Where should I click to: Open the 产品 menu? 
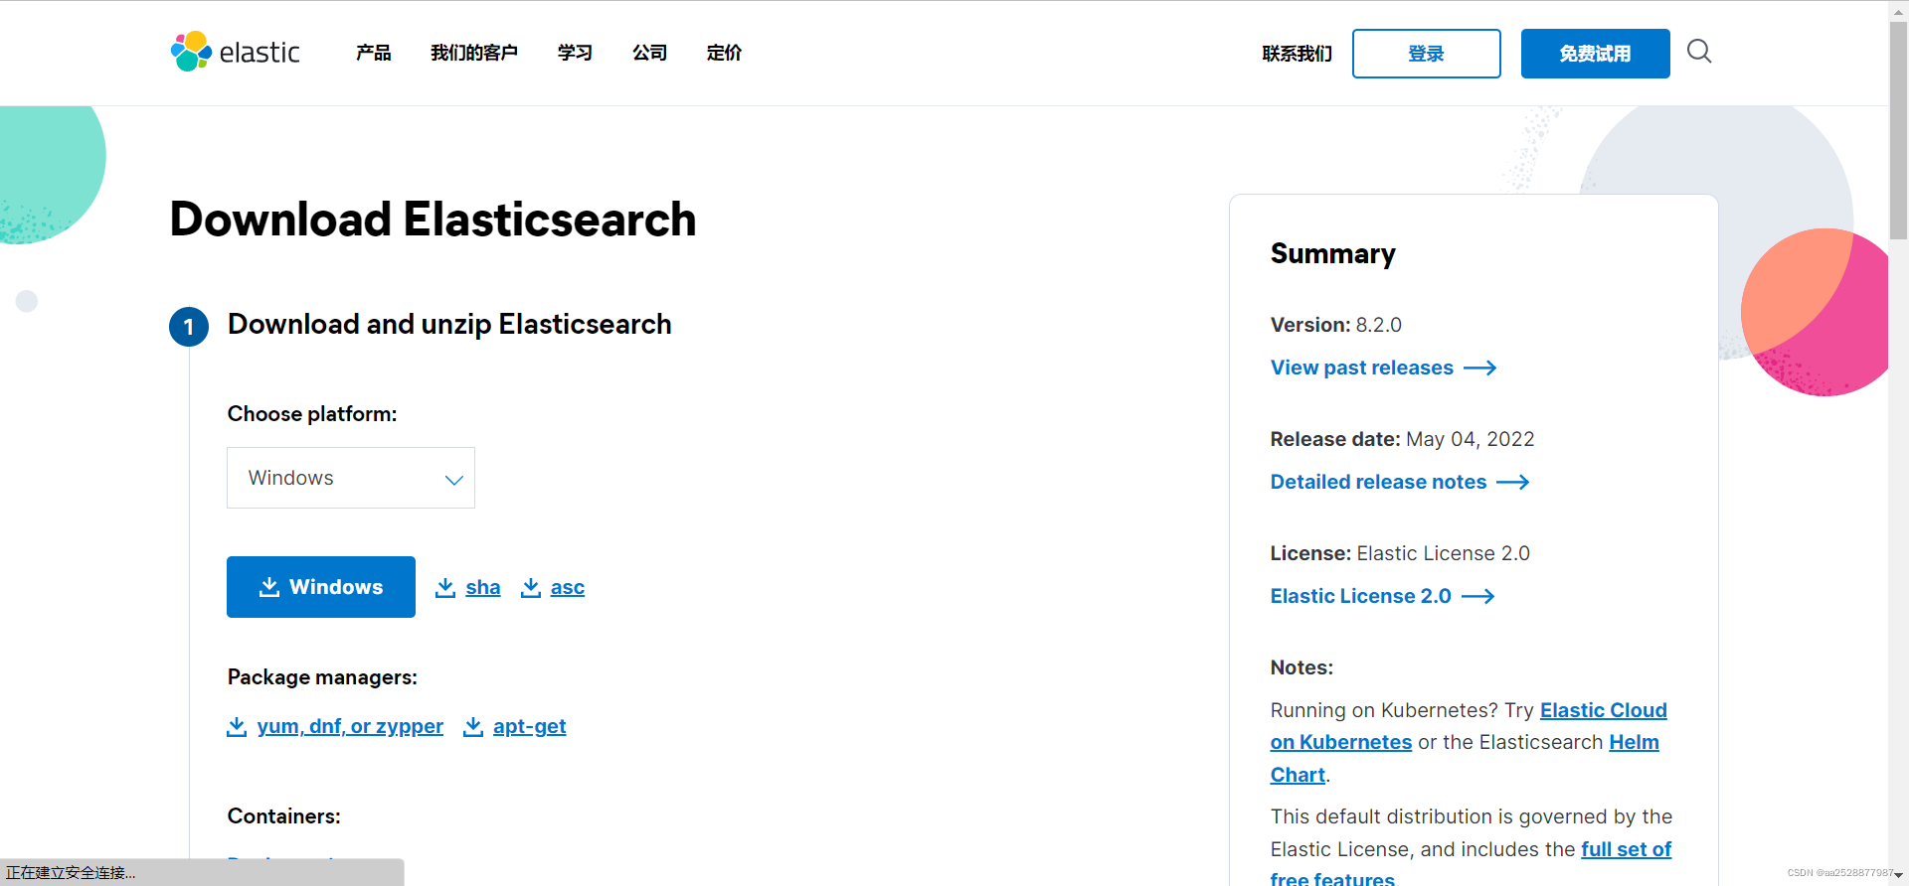tap(374, 53)
